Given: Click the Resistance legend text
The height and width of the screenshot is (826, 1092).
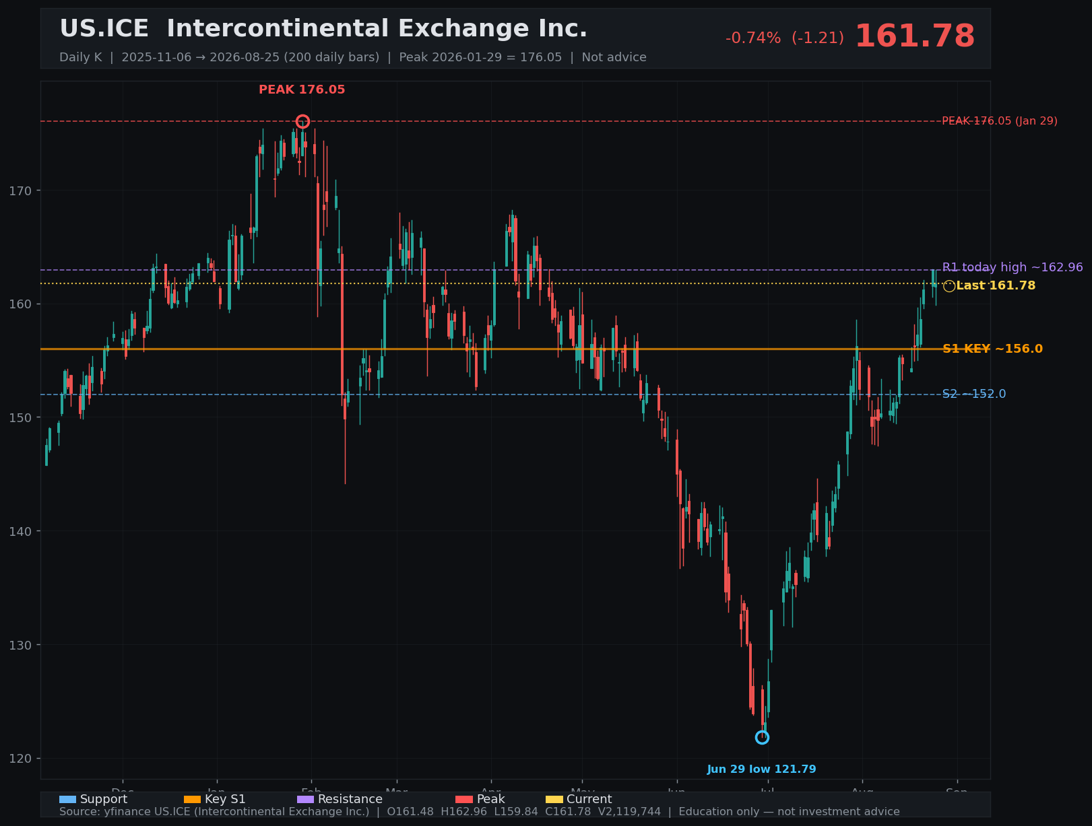Looking at the screenshot, I should click(x=350, y=800).
